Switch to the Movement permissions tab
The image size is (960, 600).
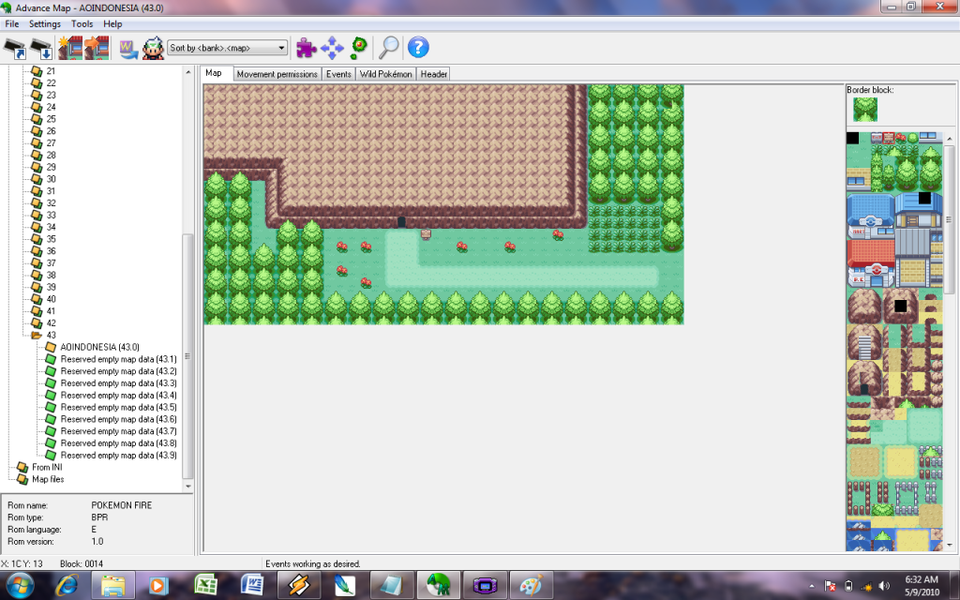pos(277,74)
